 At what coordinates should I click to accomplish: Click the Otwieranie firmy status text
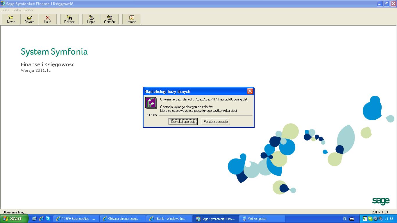(15, 212)
